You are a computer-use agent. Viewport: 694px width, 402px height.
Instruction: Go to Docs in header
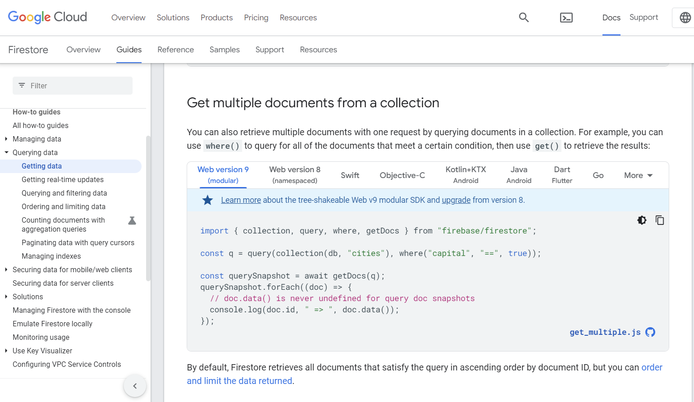[x=611, y=18]
